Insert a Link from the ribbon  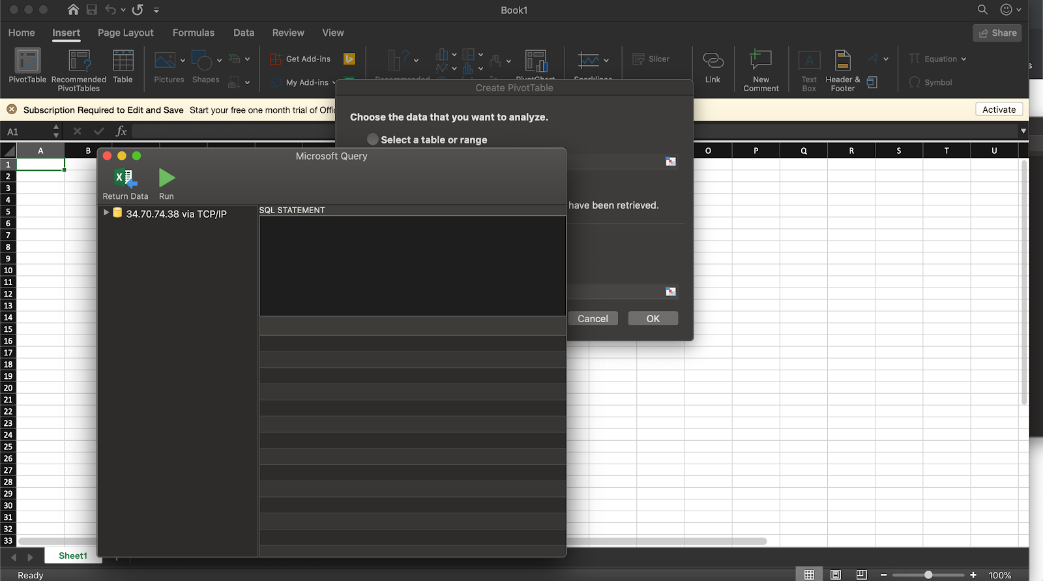(712, 67)
